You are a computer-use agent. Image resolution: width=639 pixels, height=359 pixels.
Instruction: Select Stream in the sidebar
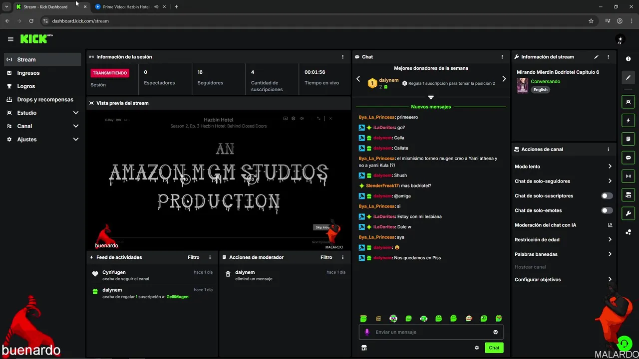42,59
